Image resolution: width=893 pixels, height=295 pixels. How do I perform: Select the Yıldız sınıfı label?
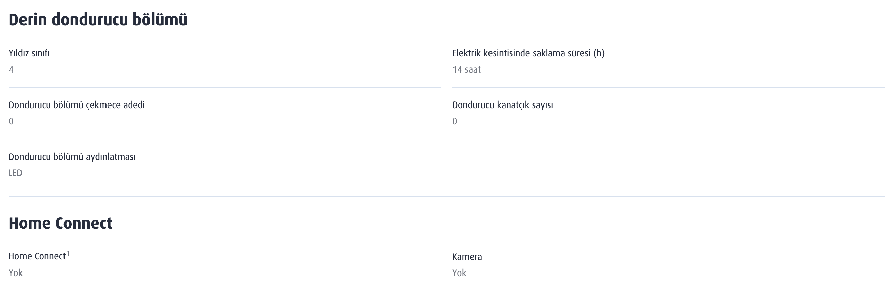coord(29,53)
